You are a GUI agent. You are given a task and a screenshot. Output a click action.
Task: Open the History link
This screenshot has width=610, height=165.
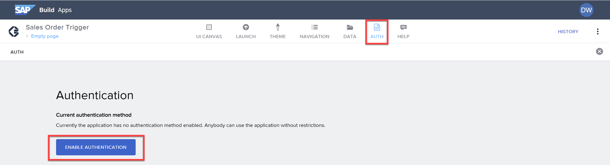pos(568,32)
